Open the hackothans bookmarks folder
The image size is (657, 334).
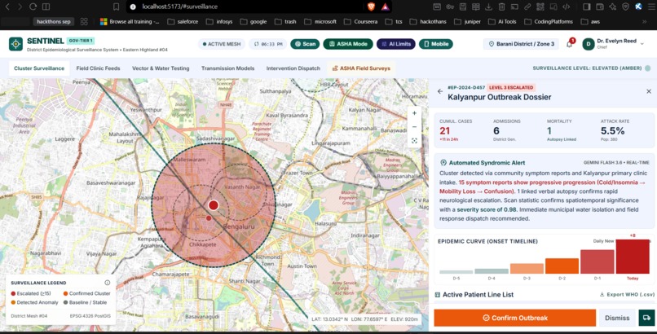428,21
